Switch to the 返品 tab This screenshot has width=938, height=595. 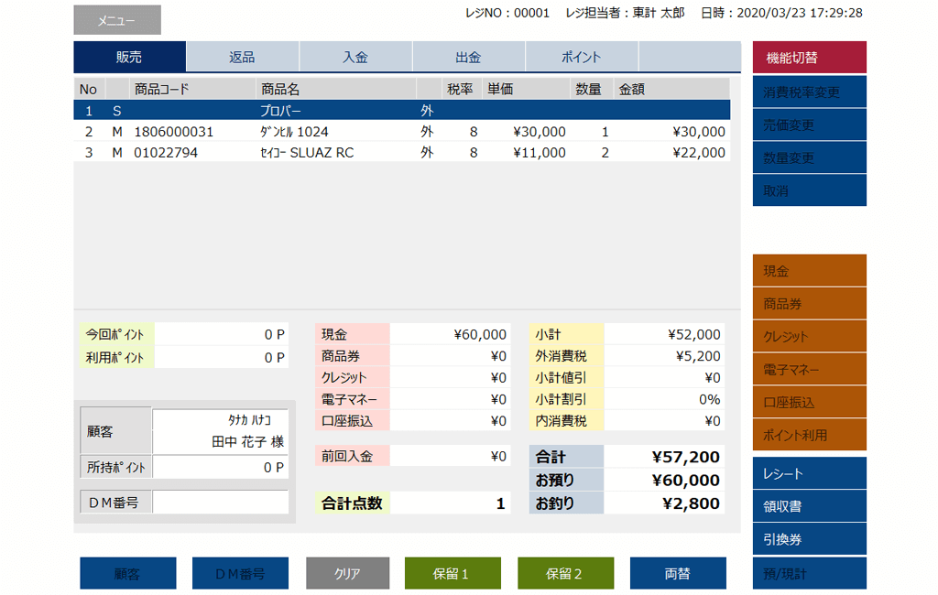tap(242, 57)
